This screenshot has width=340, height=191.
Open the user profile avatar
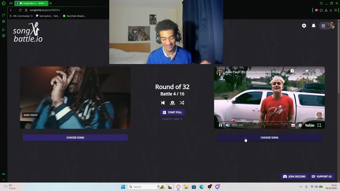click(x=331, y=26)
